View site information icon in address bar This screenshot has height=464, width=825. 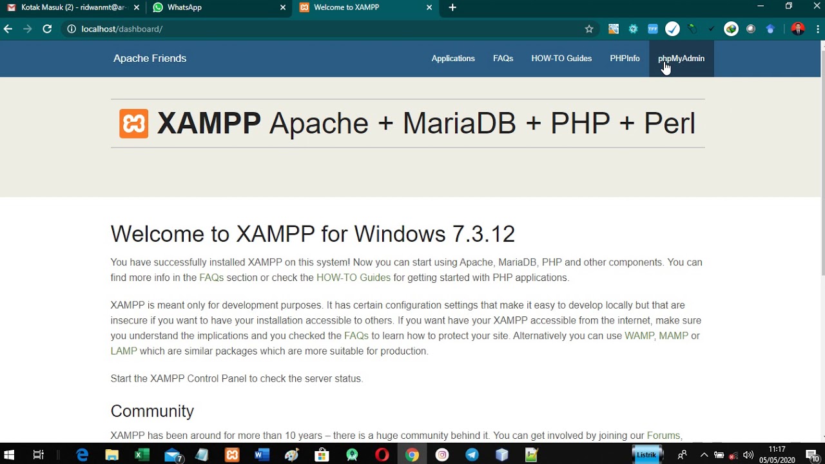click(x=72, y=29)
